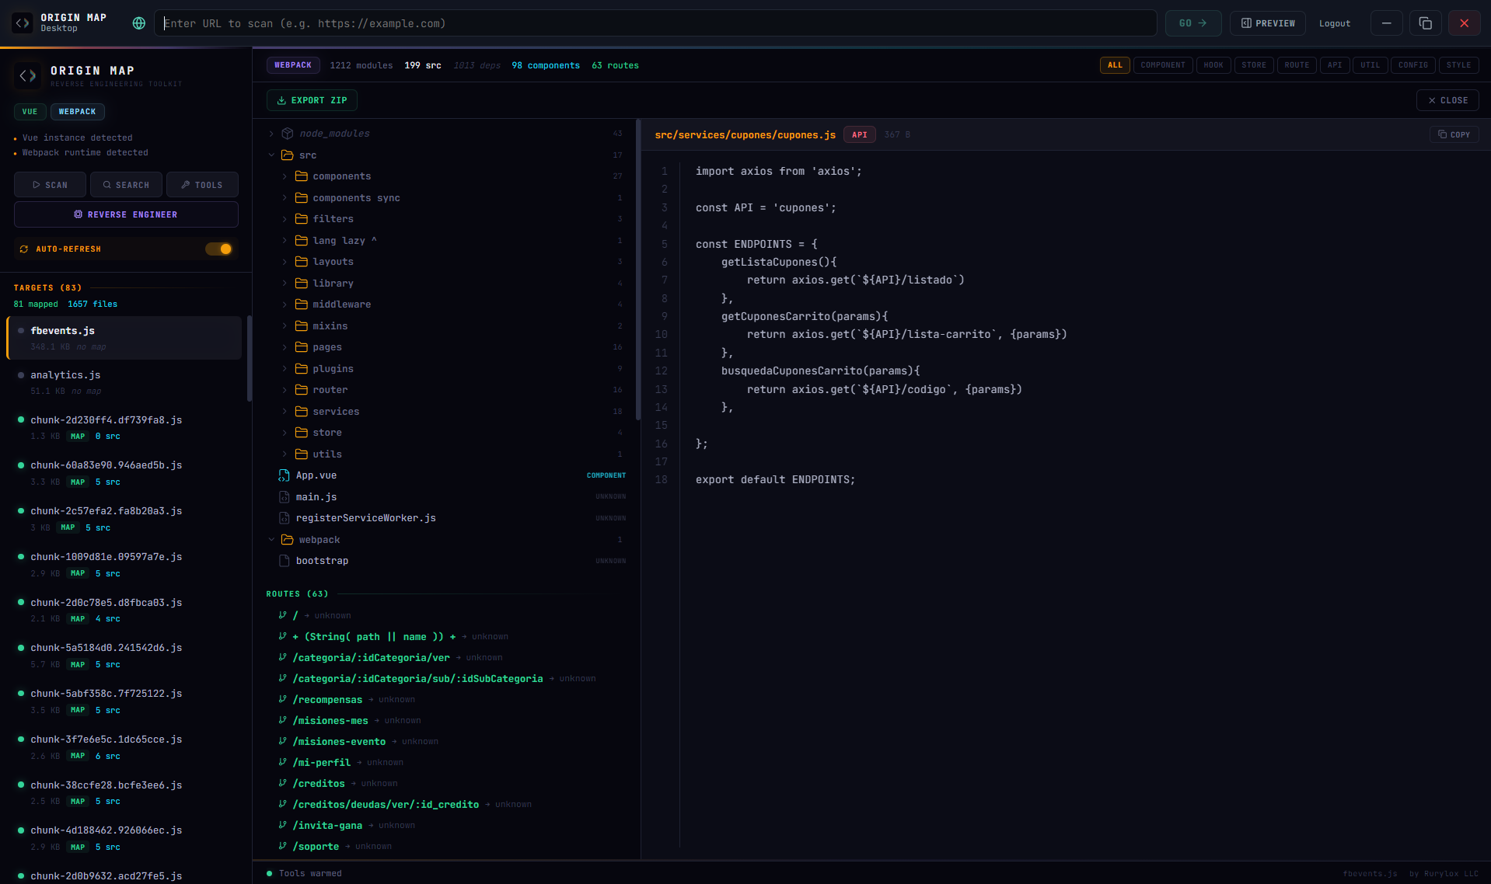Expand the node_modules tree entry
This screenshot has width=1491, height=884.
pyautogui.click(x=271, y=133)
